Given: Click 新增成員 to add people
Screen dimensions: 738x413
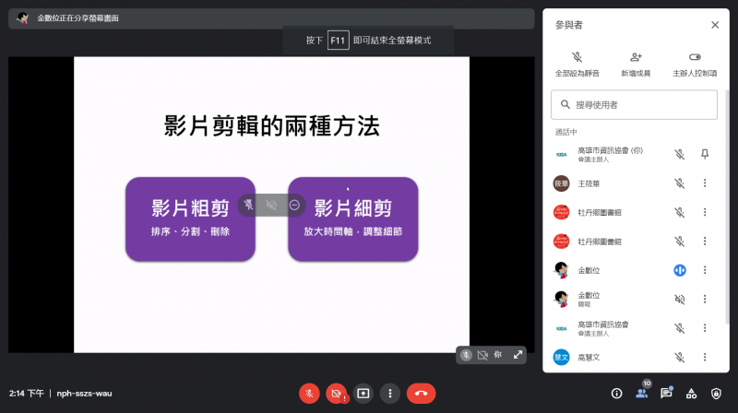Looking at the screenshot, I should coord(636,65).
